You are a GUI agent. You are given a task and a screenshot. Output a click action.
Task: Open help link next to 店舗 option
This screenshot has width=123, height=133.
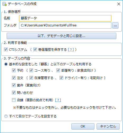click(x=58, y=100)
